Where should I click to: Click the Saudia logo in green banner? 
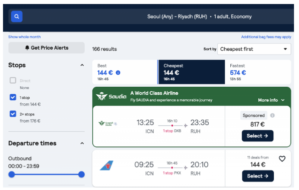tap(111, 96)
